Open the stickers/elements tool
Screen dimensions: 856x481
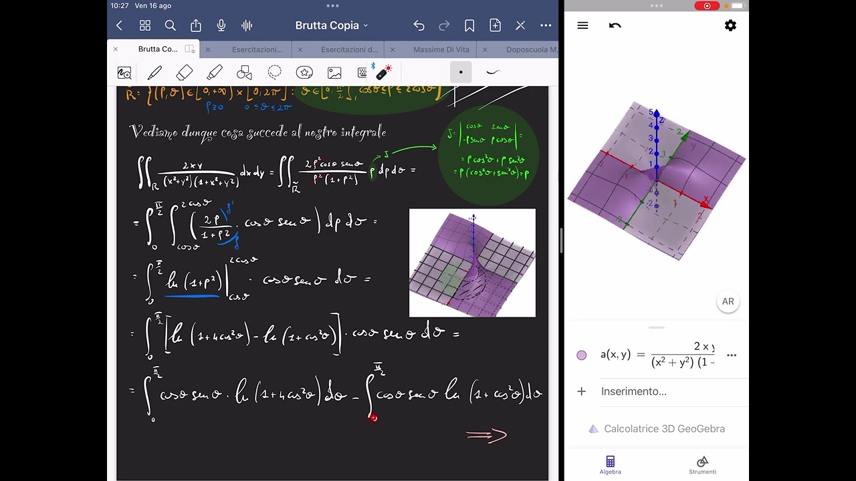click(305, 73)
